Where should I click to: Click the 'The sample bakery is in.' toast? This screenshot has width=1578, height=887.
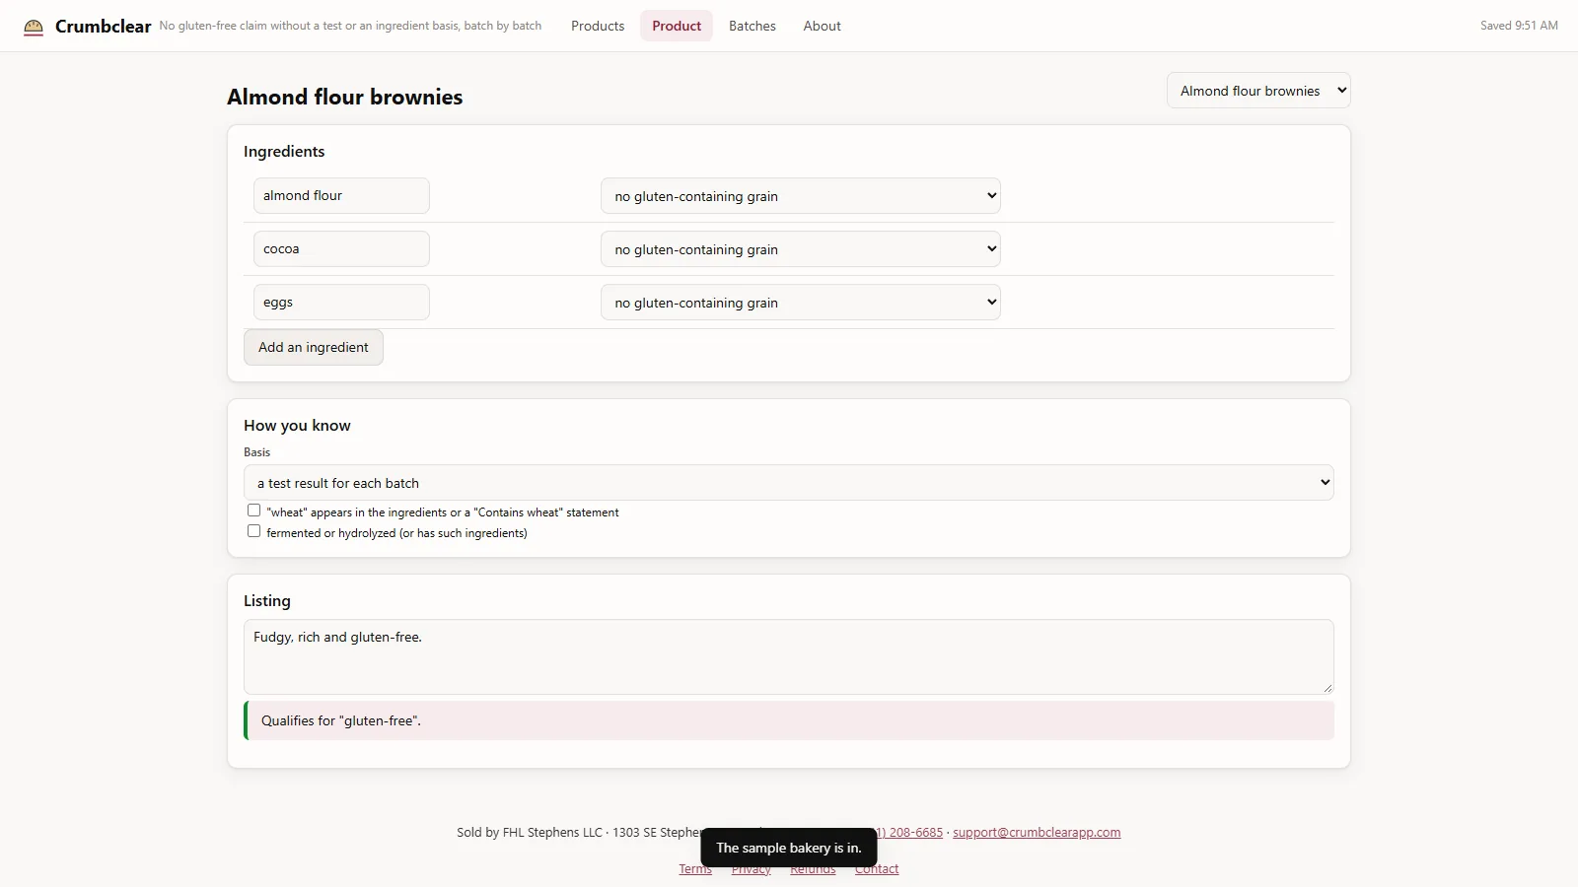pos(789,848)
